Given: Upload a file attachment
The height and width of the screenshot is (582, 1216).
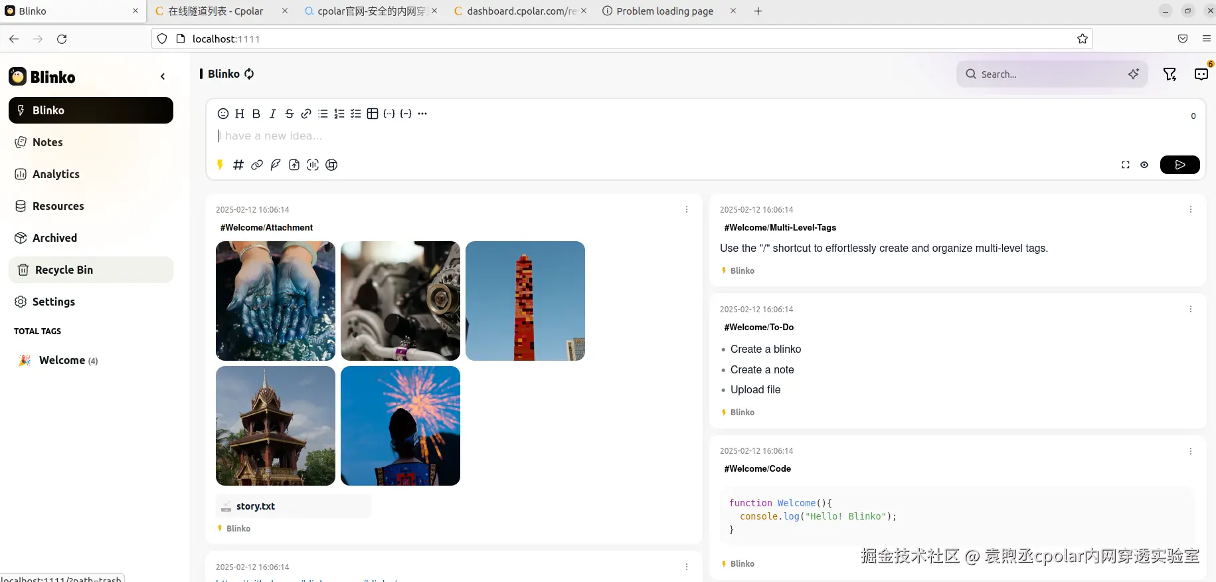Looking at the screenshot, I should (294, 165).
